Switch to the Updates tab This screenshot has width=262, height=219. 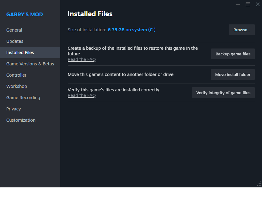pos(15,41)
